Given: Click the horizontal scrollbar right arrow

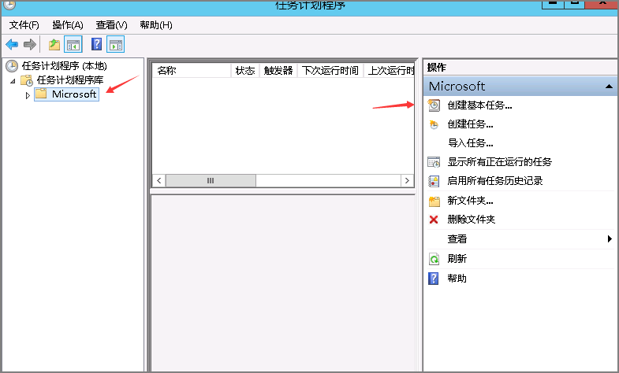Looking at the screenshot, I should tap(407, 181).
